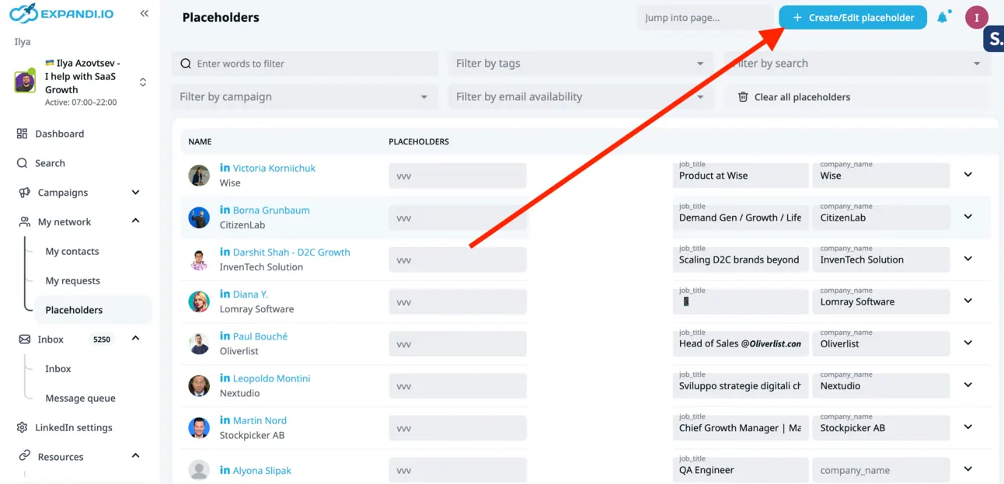Click company_name field 'CitizenLab'
The width and height of the screenshot is (1004, 484).
881,218
